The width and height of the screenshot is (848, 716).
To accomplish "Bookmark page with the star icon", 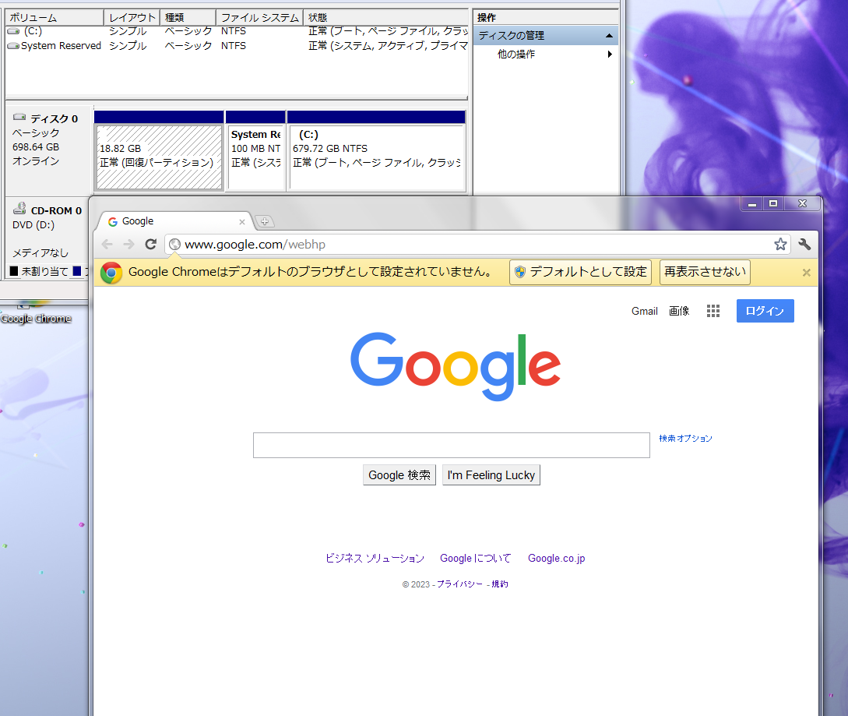I will [x=779, y=245].
